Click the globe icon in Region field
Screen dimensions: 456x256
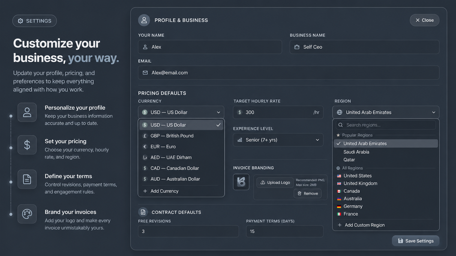[x=340, y=112]
